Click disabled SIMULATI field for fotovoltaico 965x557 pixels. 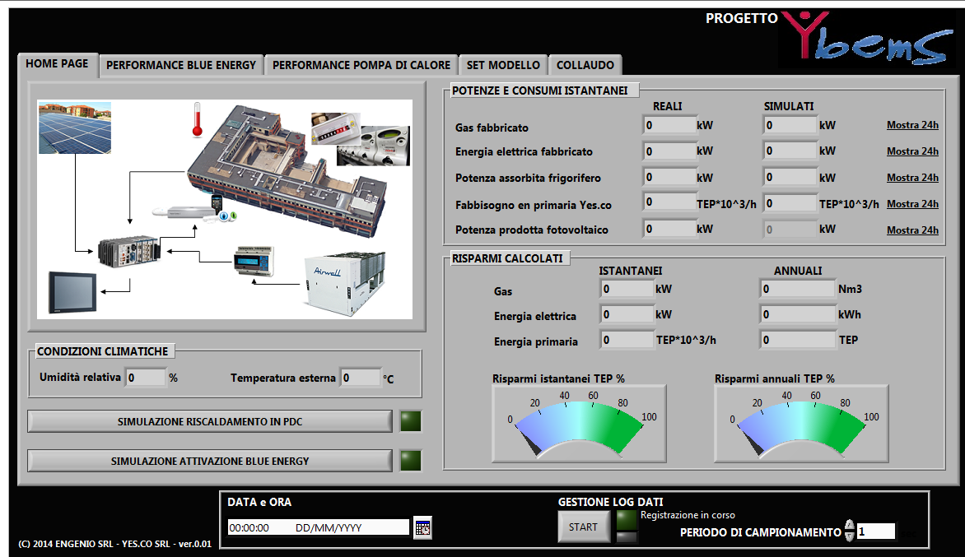tap(790, 230)
